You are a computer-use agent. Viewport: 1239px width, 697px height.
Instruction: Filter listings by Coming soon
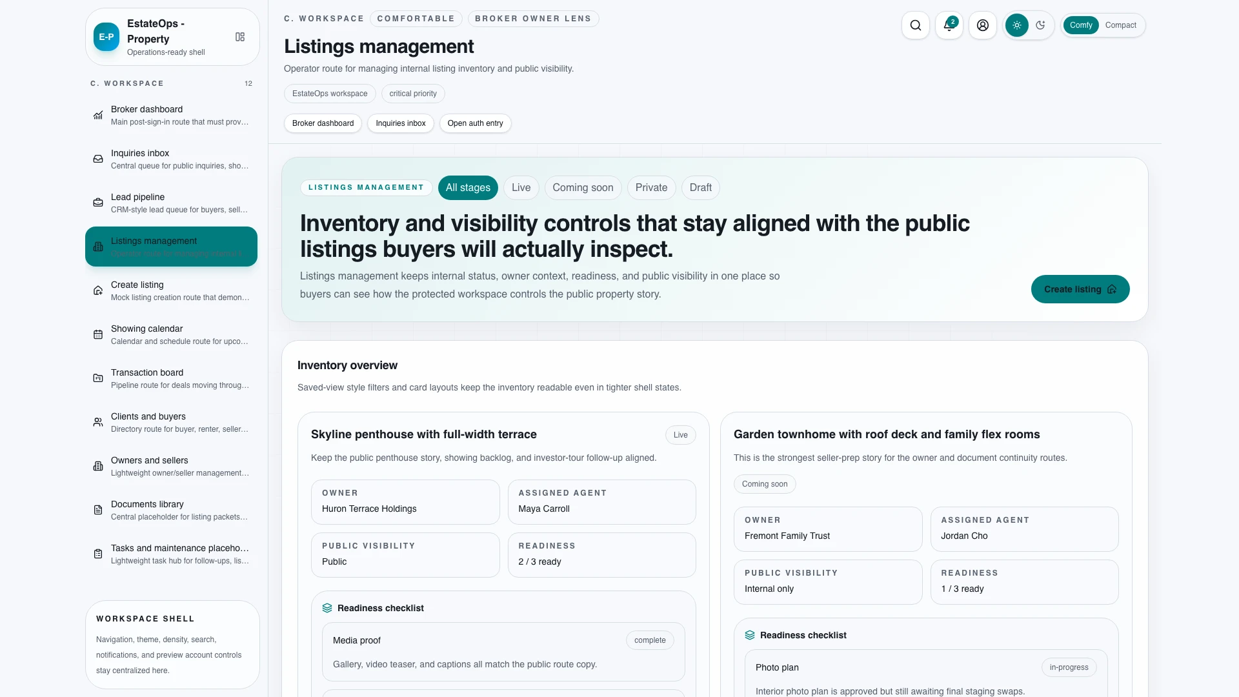coord(583,188)
